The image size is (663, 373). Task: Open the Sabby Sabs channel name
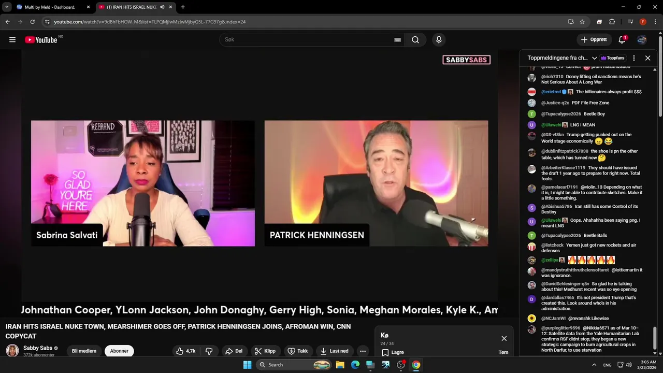pos(38,348)
